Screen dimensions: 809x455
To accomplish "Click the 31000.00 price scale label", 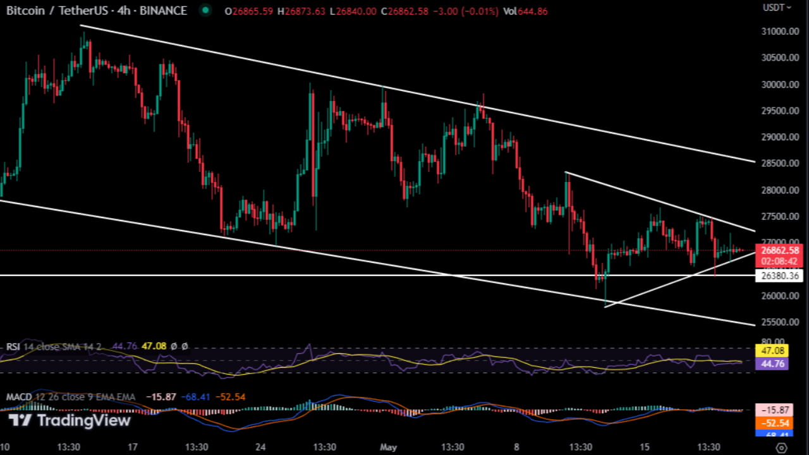I will tap(779, 30).
